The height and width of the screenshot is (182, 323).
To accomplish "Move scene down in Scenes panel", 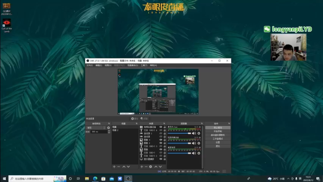I will [128, 167].
